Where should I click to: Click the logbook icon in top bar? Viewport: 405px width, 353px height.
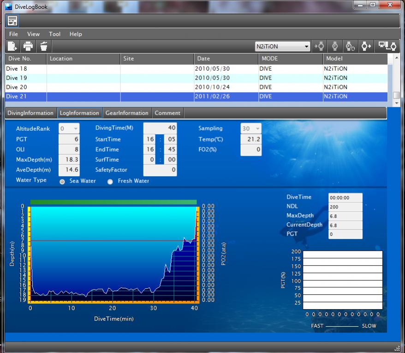[13, 21]
